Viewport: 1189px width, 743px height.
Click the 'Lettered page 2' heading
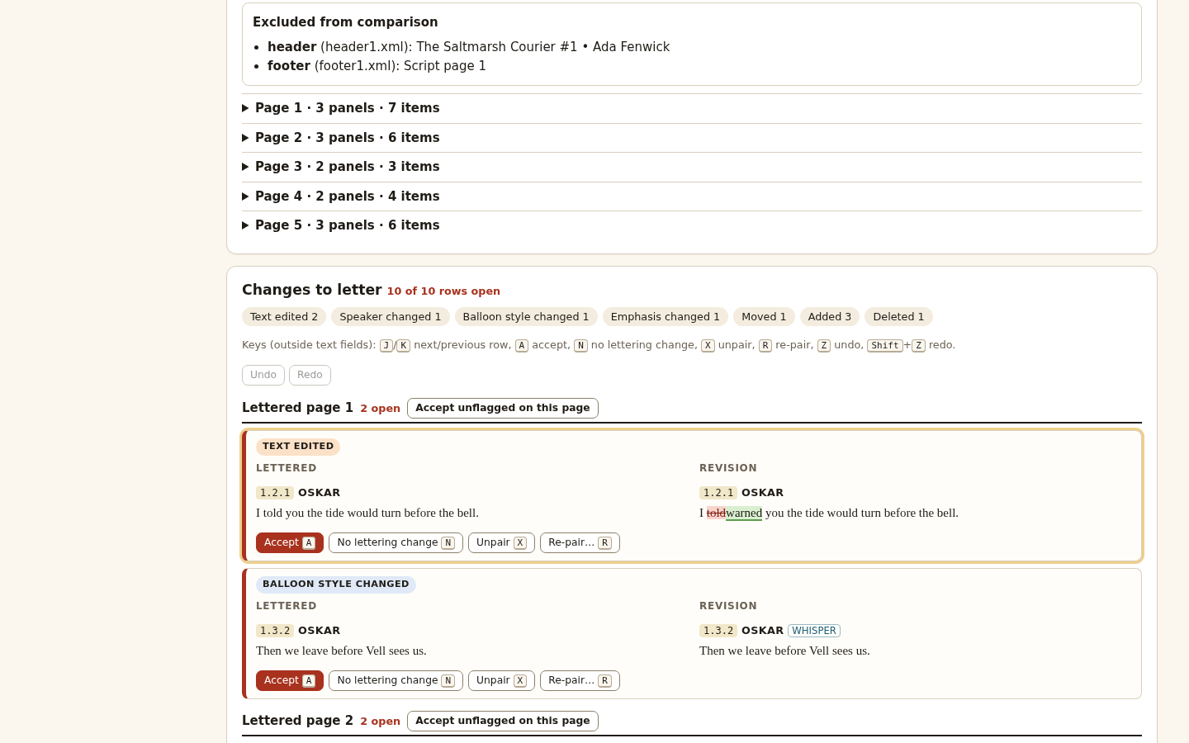(x=297, y=721)
